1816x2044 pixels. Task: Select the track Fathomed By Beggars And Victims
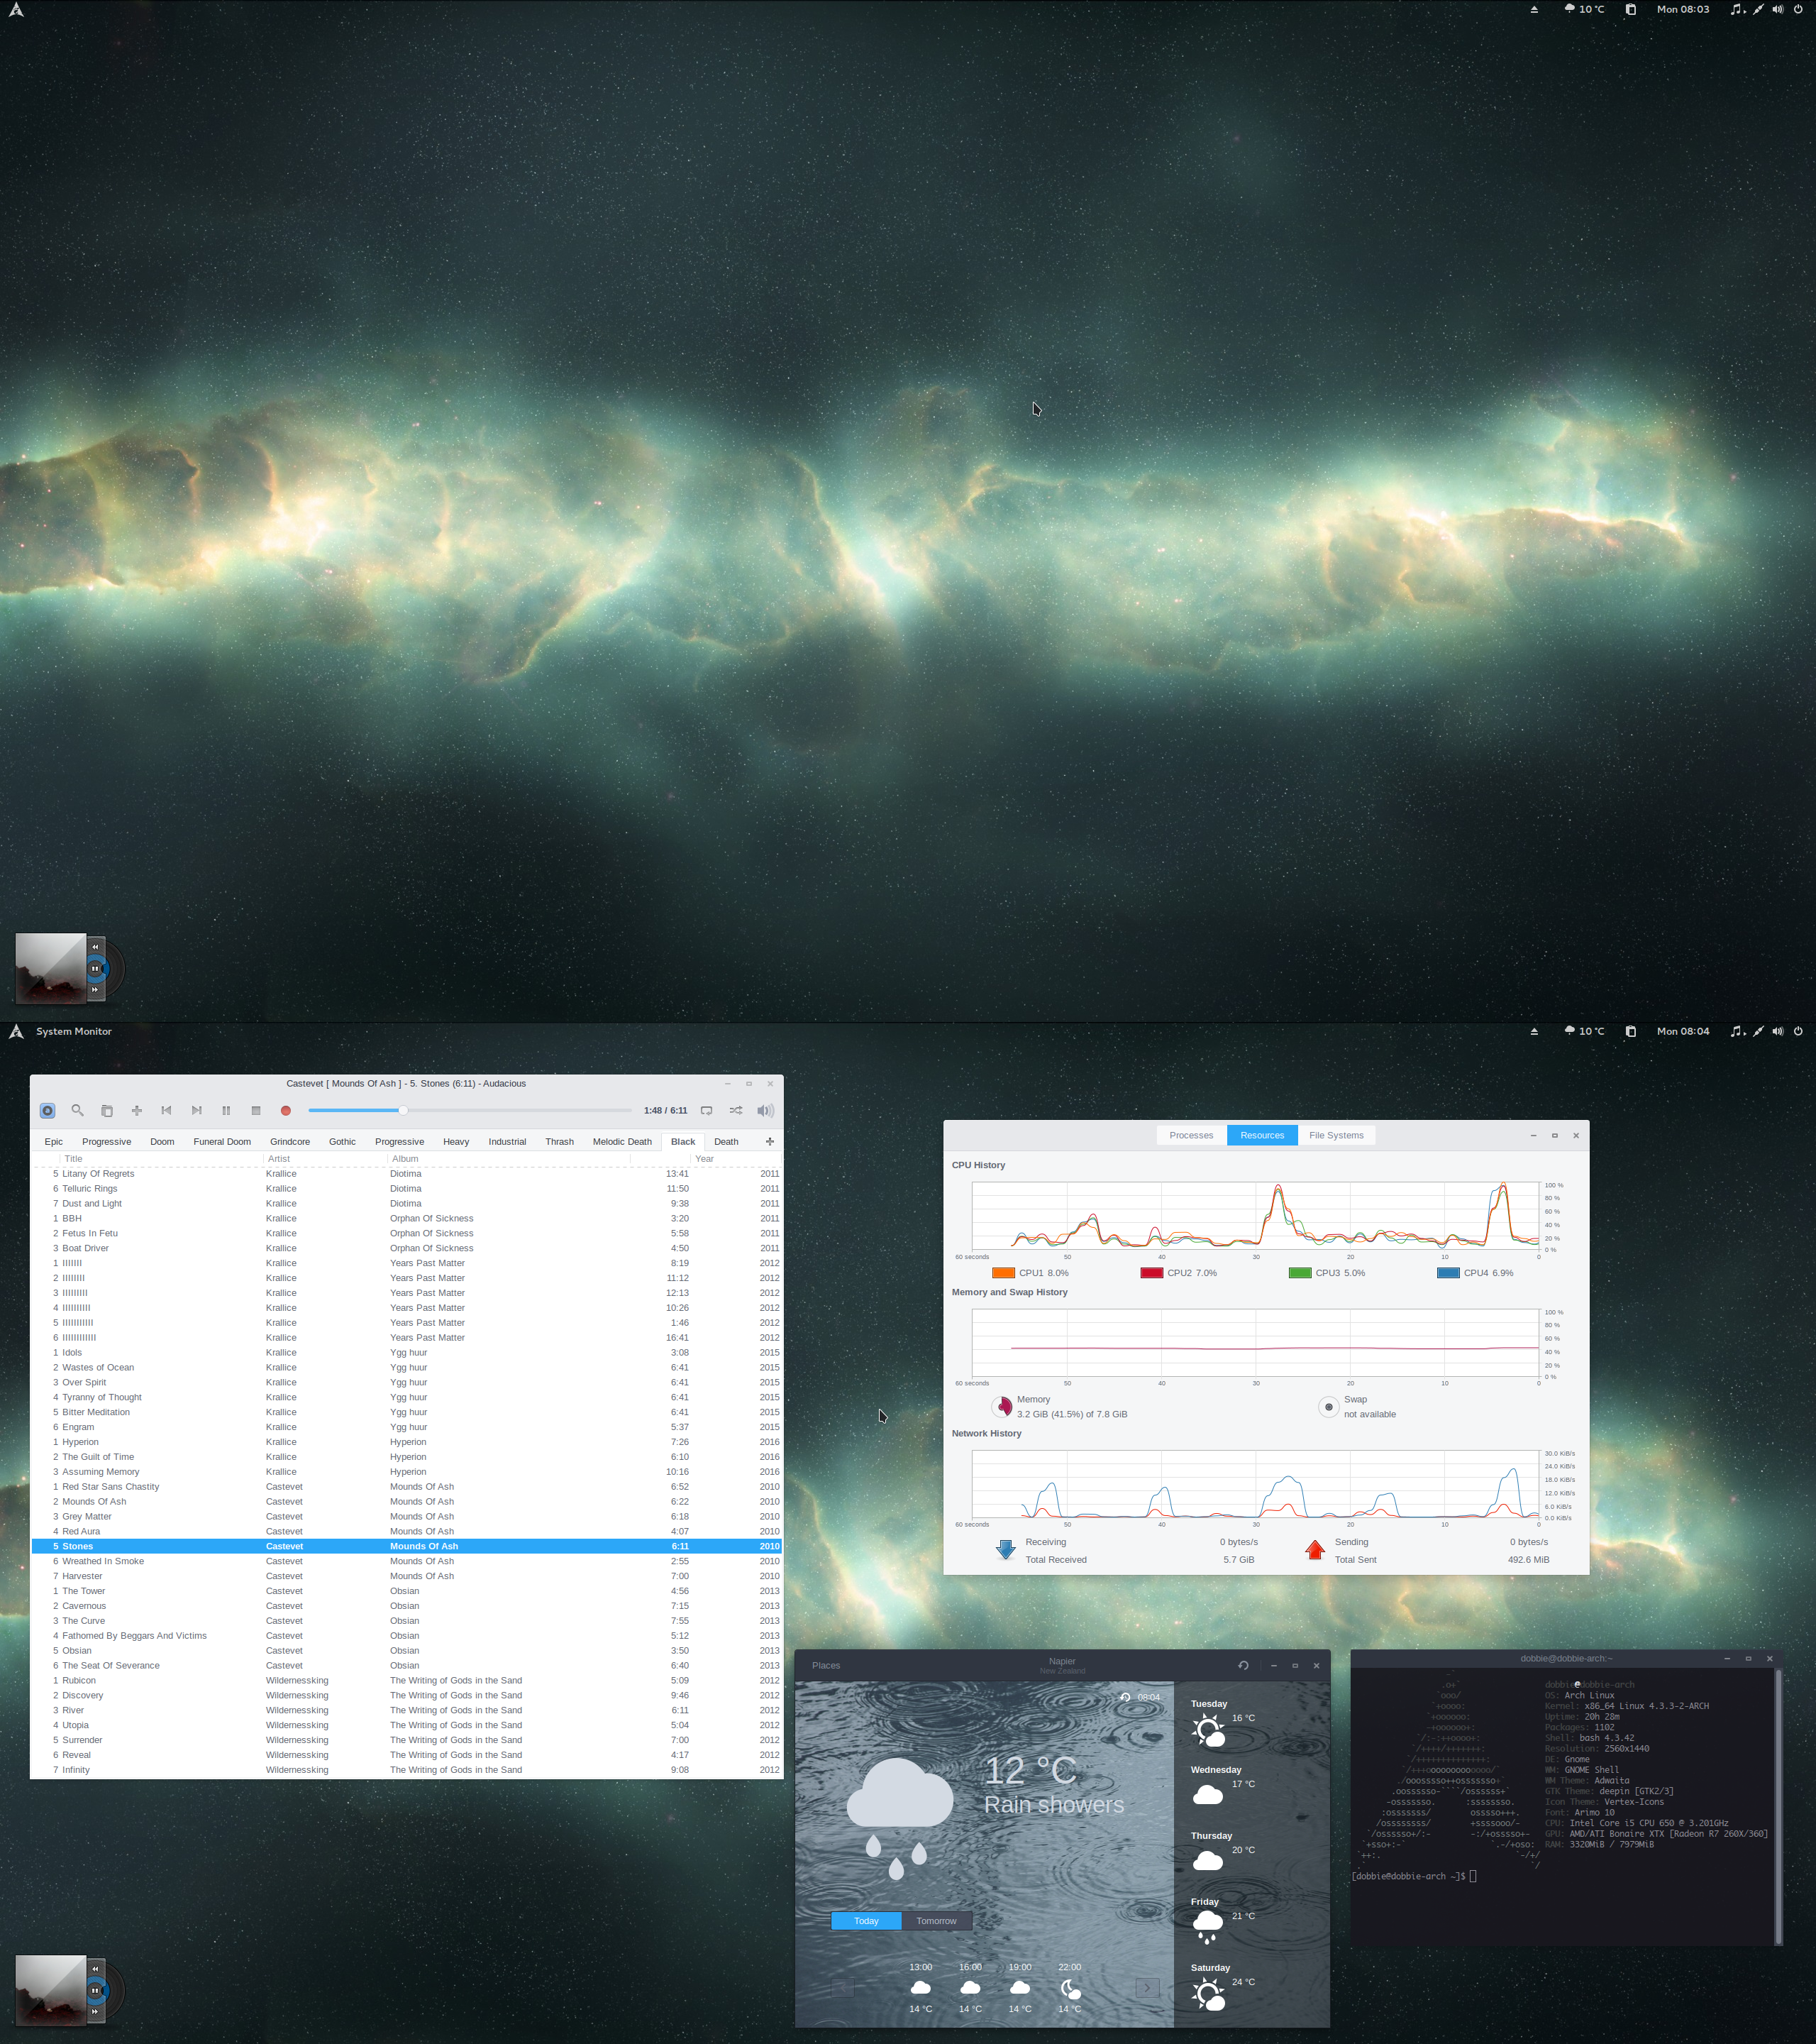[x=406, y=1636]
